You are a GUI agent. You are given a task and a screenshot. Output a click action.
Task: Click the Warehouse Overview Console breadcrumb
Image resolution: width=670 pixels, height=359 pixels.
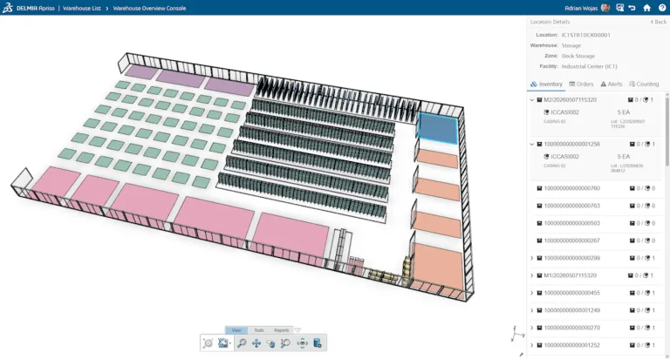click(149, 8)
